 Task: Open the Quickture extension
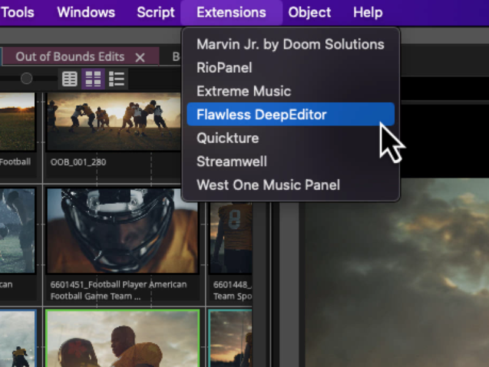coord(291,138)
